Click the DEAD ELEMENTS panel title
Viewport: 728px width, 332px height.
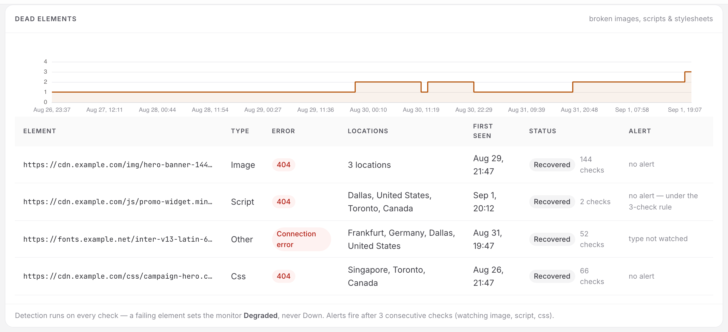[x=46, y=19]
